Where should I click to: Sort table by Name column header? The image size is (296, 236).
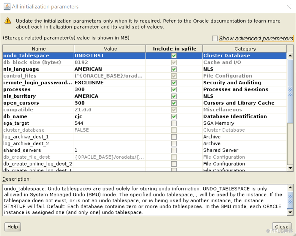pos(39,49)
